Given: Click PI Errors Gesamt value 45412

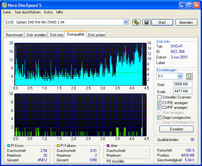Looking at the screenshot, I should 42,160.
